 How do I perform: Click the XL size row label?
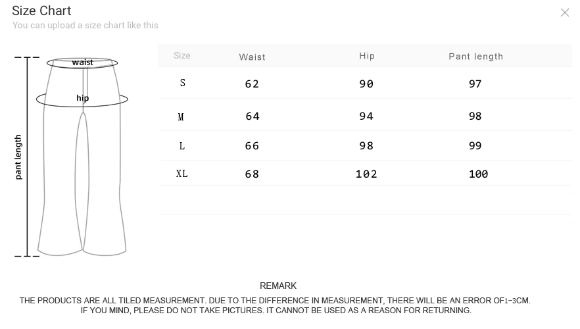click(182, 174)
